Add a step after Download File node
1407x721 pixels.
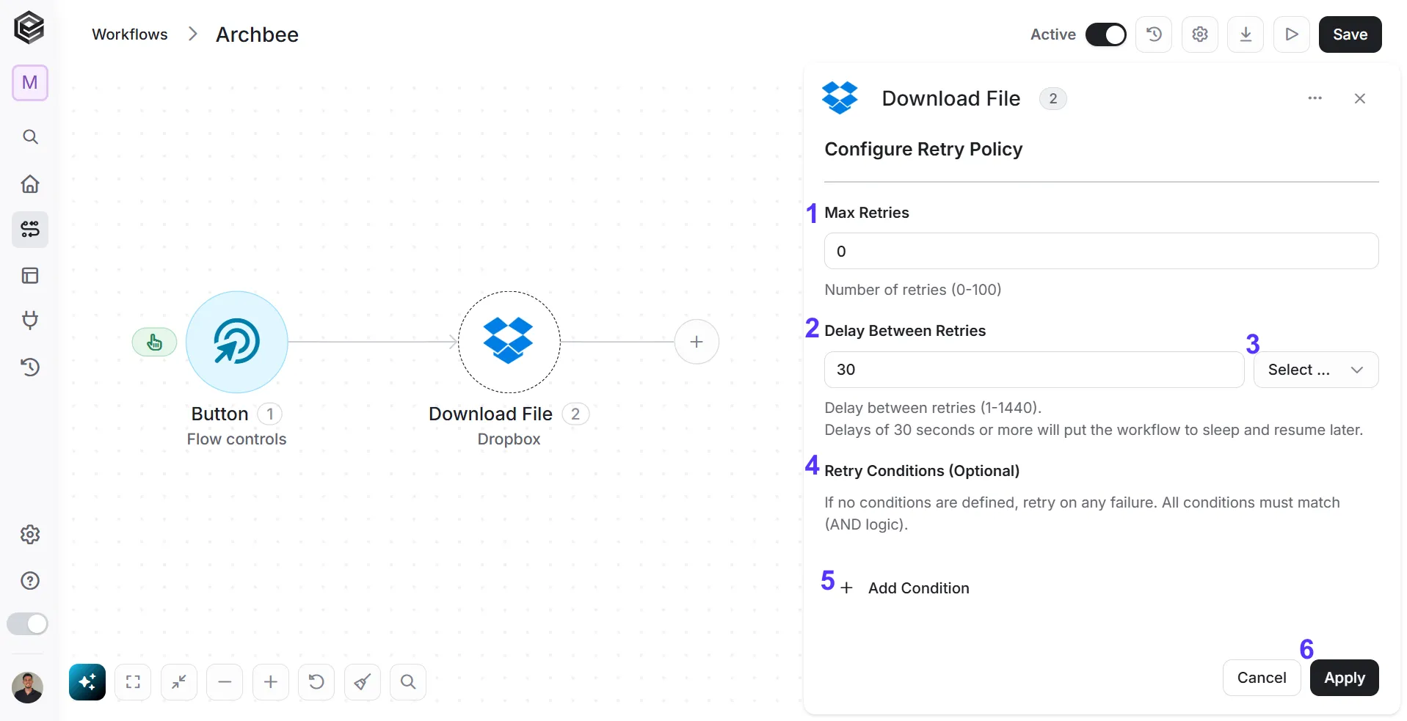697,342
